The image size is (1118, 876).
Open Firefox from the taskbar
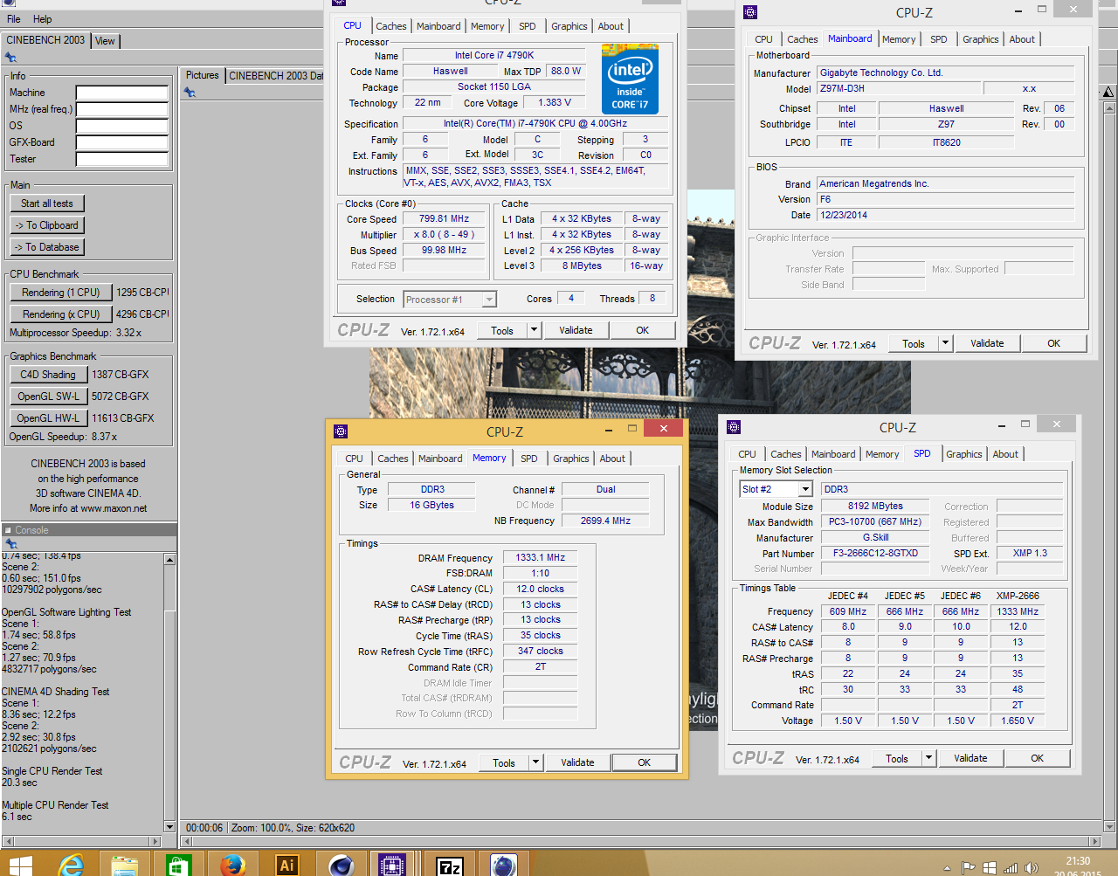[x=232, y=866]
